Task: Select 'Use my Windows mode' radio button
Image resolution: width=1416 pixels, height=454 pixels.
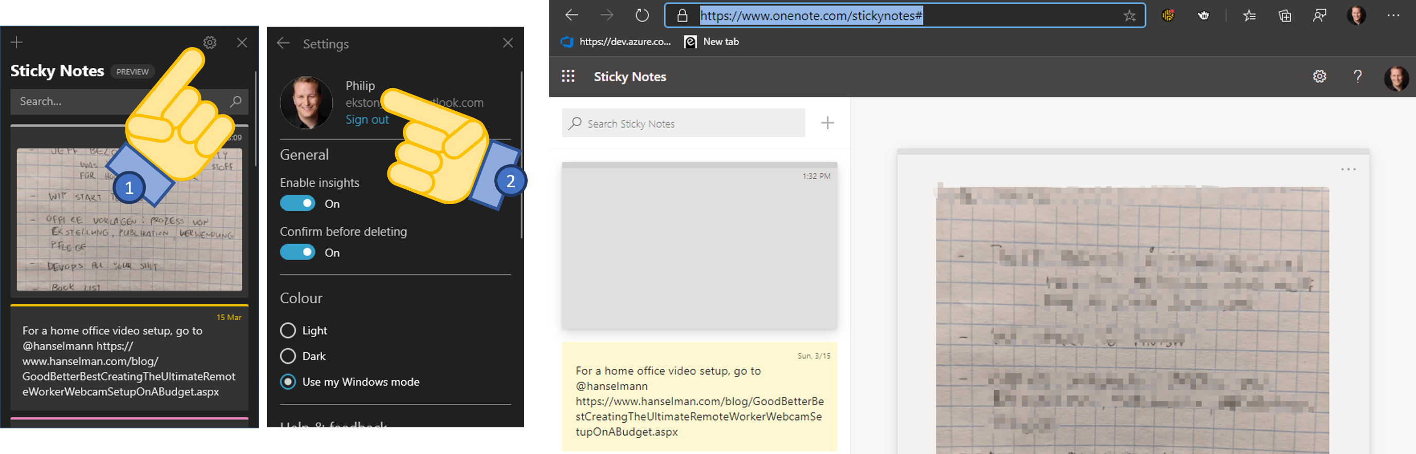Action: [x=288, y=382]
